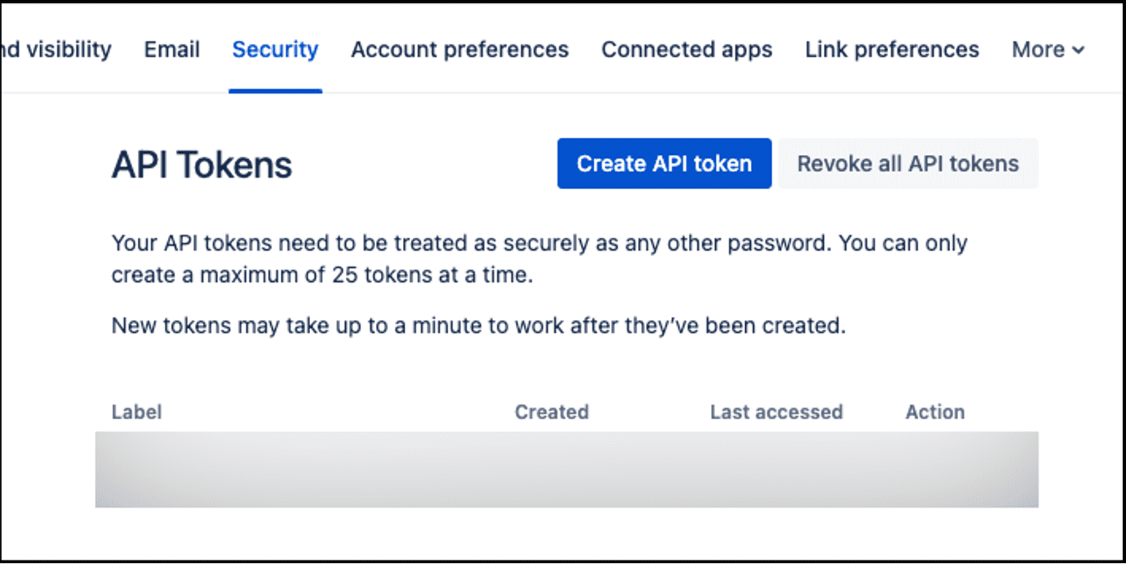Open the partially visible visibility tab
Screen dimensions: 1126x564
tap(56, 49)
